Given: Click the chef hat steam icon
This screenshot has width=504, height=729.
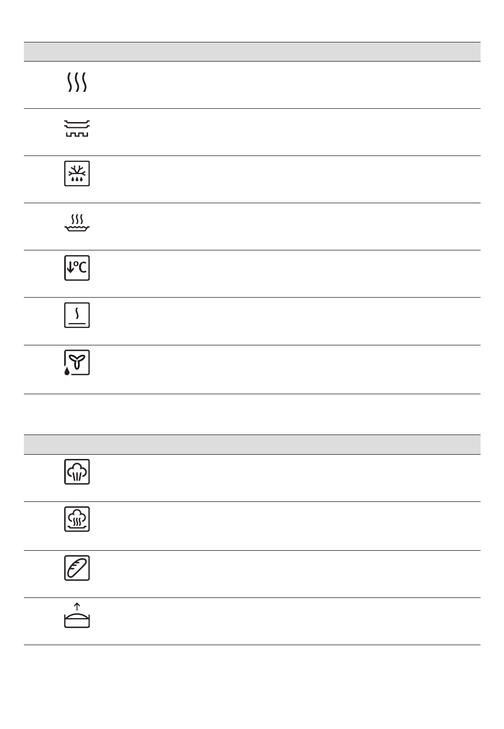Looking at the screenshot, I should 77,472.
